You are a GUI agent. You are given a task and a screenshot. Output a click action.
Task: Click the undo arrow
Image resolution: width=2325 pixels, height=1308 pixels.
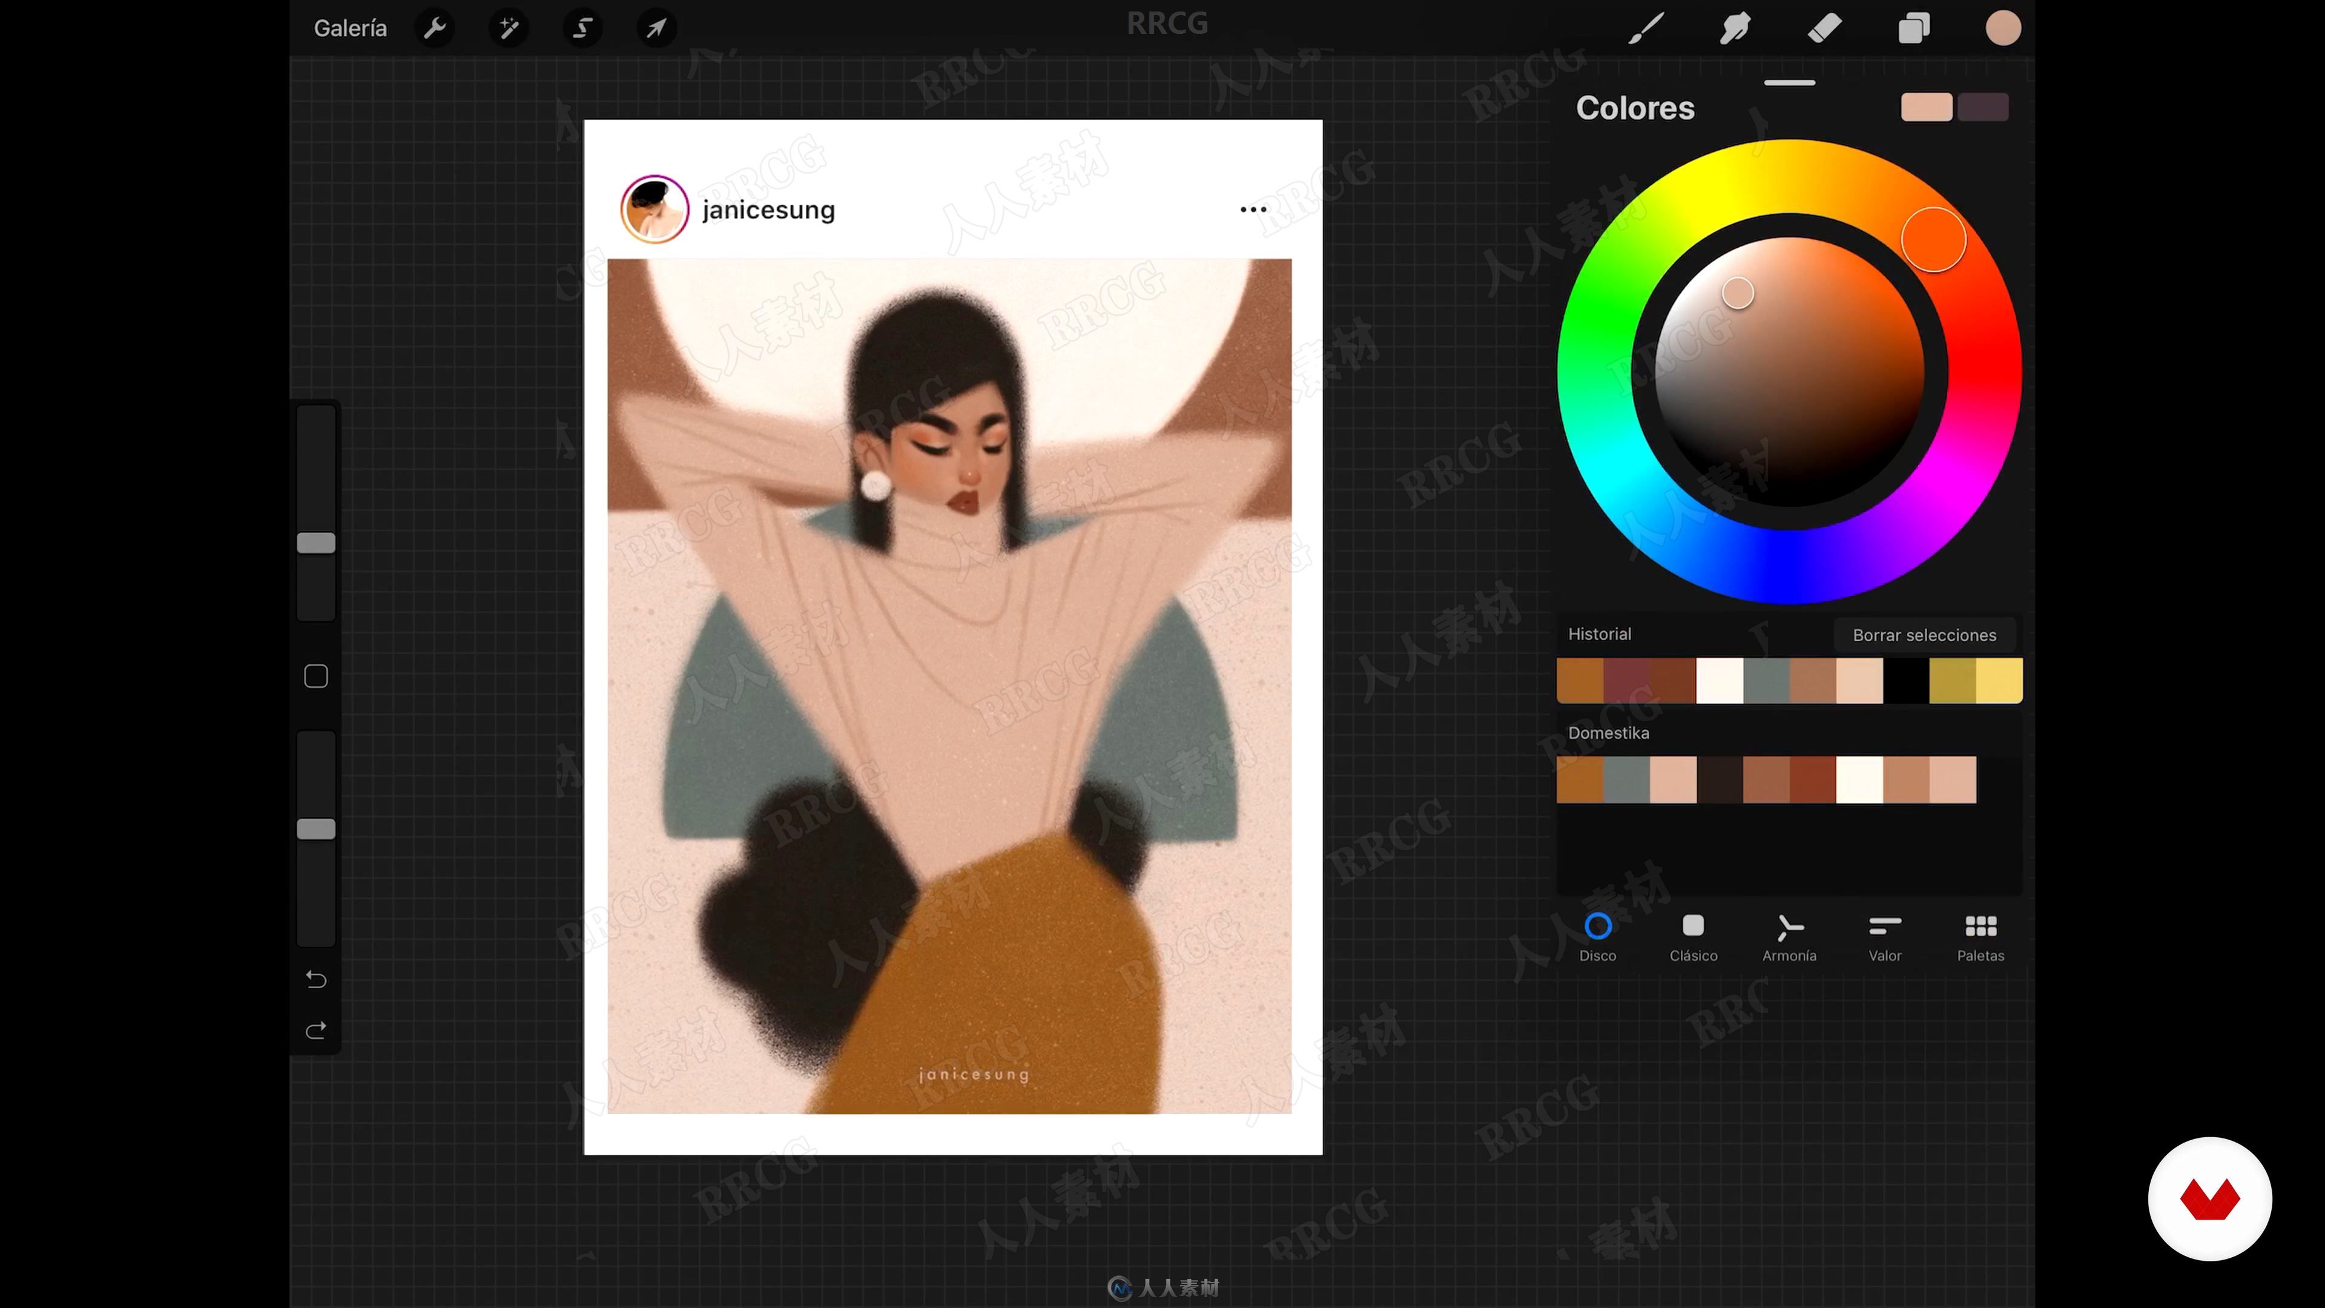click(x=316, y=979)
